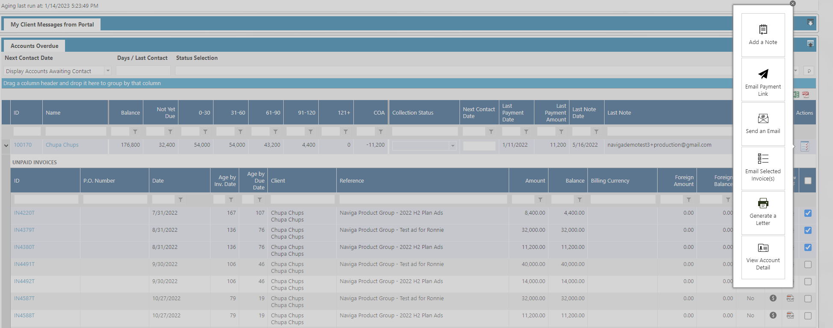Toggle the select-all invoices header checkbox
833x328 pixels.
808,181
